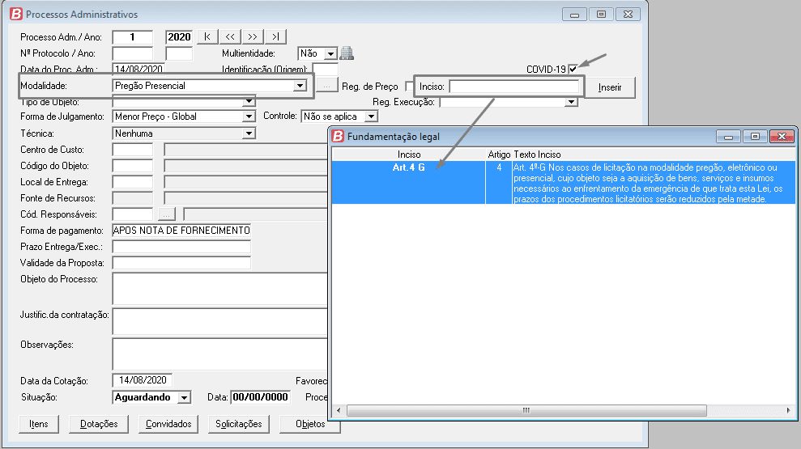Click the Inciso column header

coord(409,154)
